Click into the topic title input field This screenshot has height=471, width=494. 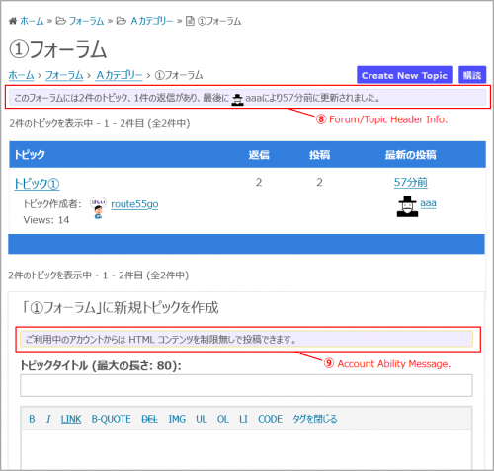point(246,385)
